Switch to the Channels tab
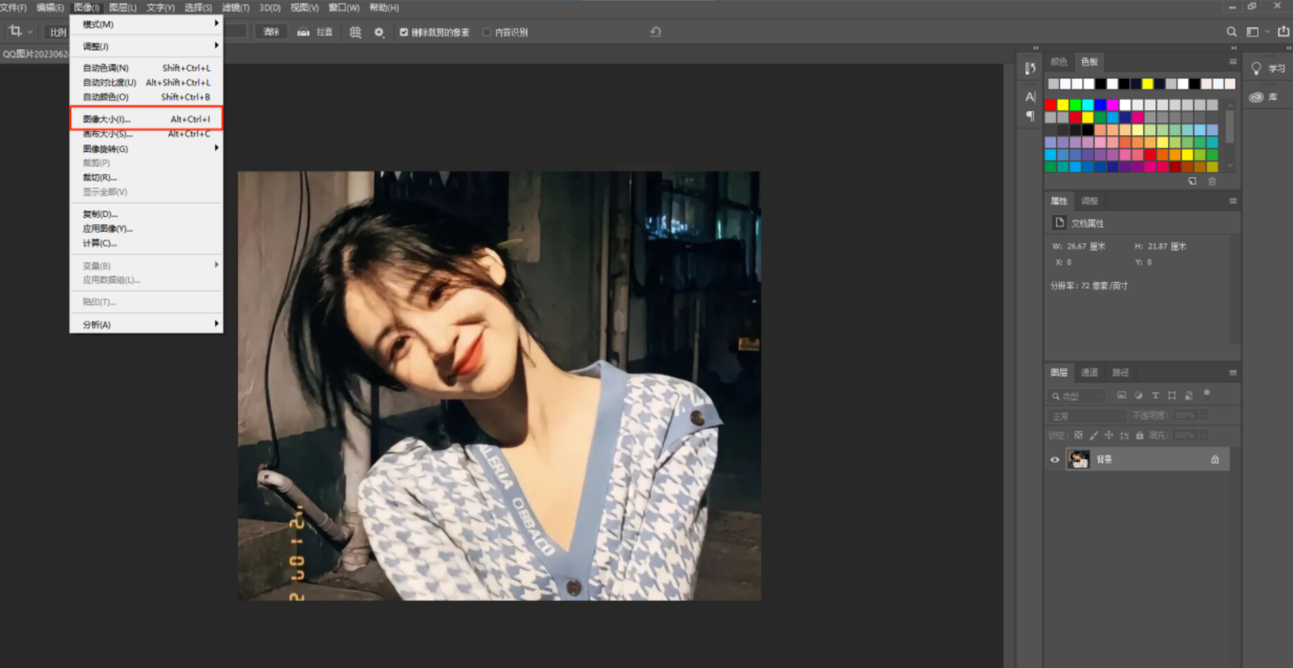This screenshot has height=668, width=1293. click(1089, 372)
